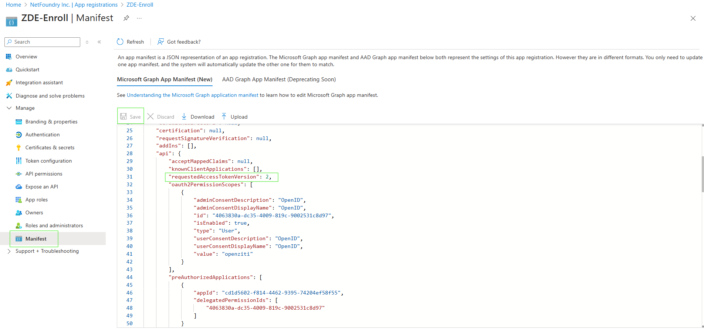Switch to AAD Graph App Manifest tab
This screenshot has width=704, height=330.
[x=279, y=79]
